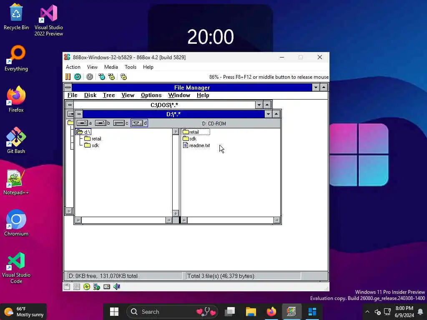Open 86Box settings gear icon
The image size is (427, 320).
[x=123, y=77]
